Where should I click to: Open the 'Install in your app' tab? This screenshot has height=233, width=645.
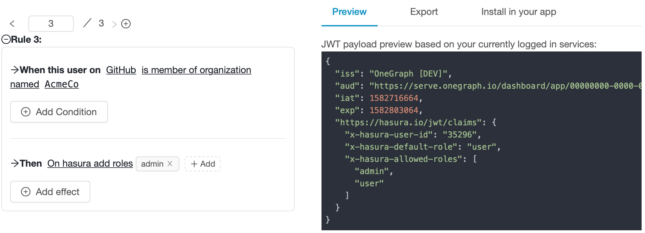[x=518, y=12]
